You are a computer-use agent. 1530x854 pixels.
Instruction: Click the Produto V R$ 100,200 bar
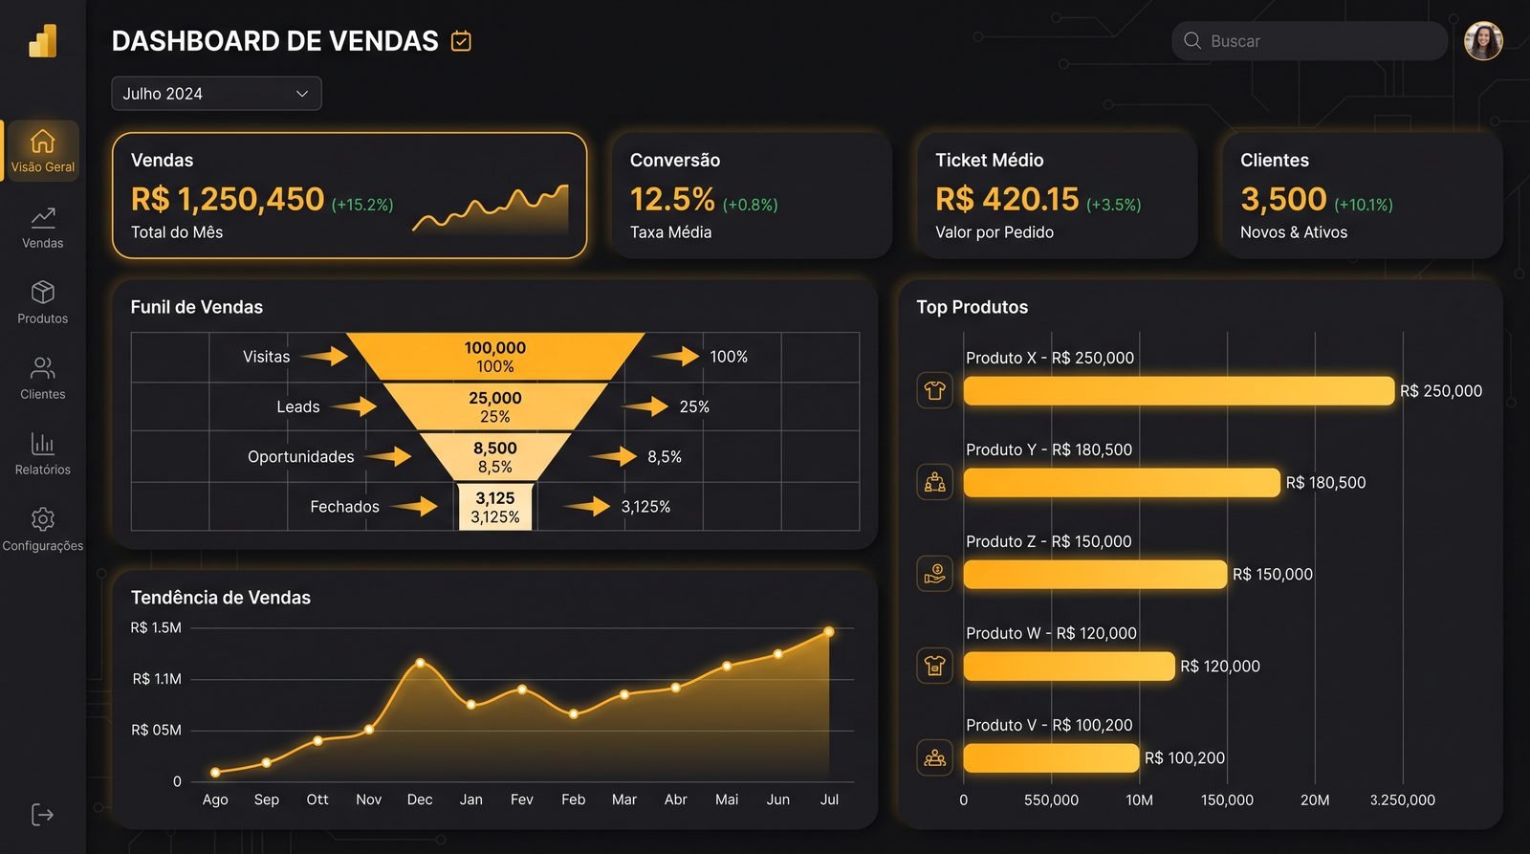(x=1052, y=757)
